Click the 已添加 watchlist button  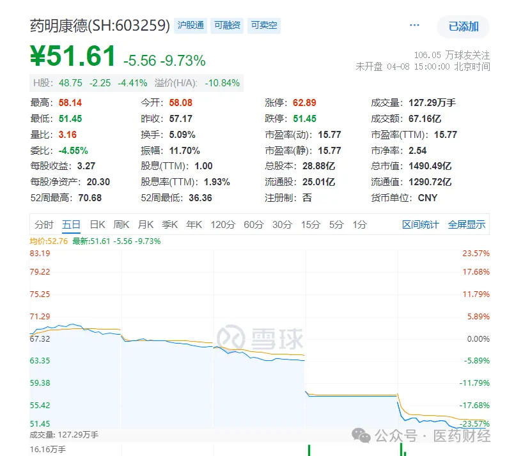[463, 26]
